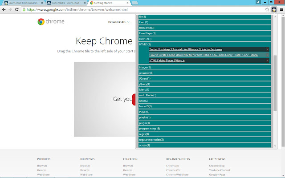
Task: Expand the Player(4) tag
Action: [x=204, y=112]
